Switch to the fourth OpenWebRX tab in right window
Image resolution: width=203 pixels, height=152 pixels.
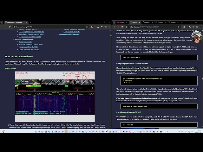(x=160, y=22)
